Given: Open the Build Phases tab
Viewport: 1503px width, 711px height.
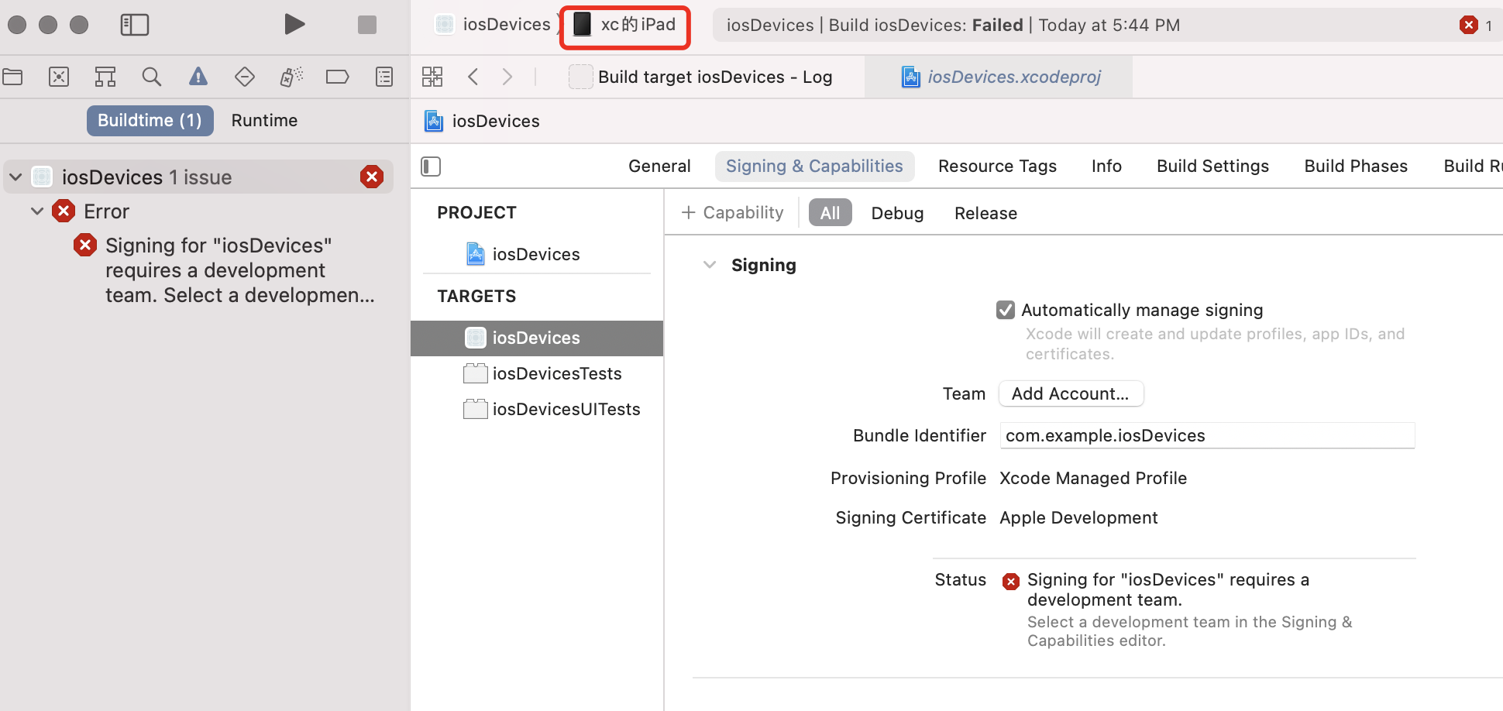Looking at the screenshot, I should [1356, 167].
